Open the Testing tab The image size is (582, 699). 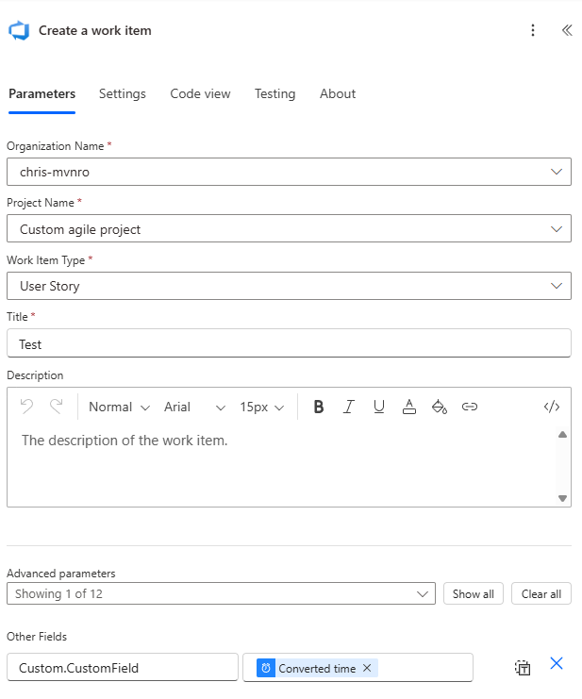pyautogui.click(x=274, y=93)
